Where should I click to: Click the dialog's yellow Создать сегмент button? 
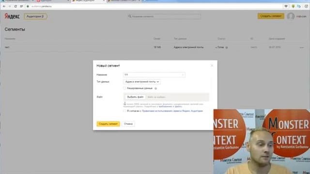click(x=108, y=124)
